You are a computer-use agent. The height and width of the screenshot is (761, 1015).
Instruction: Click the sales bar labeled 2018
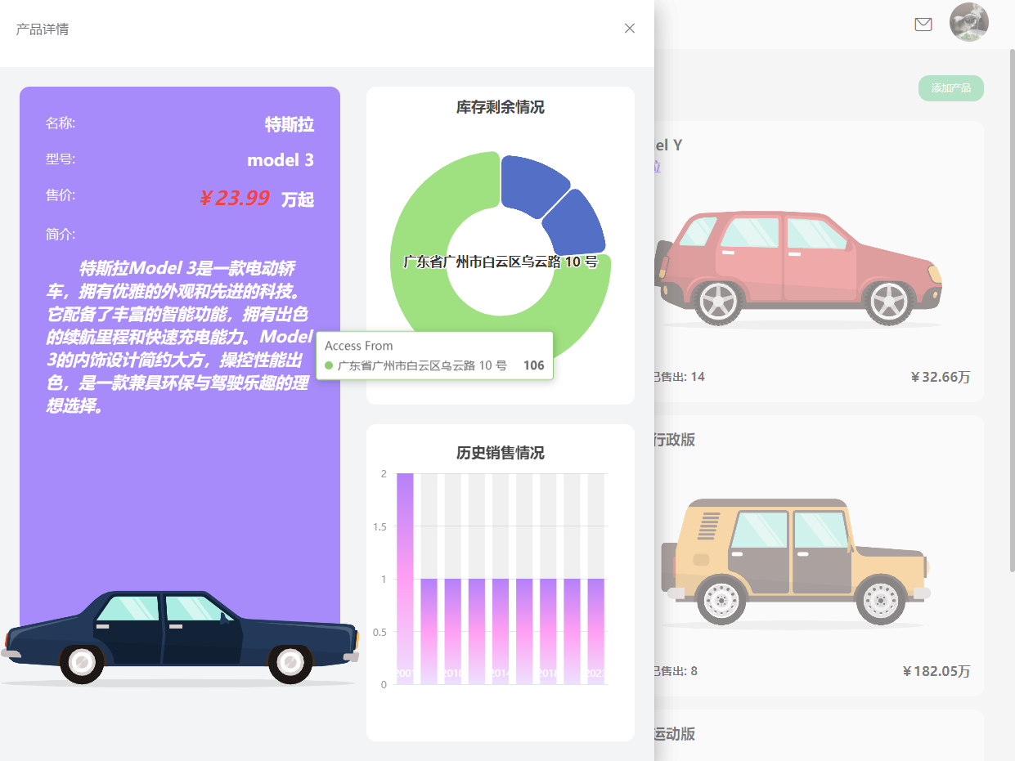coord(548,631)
